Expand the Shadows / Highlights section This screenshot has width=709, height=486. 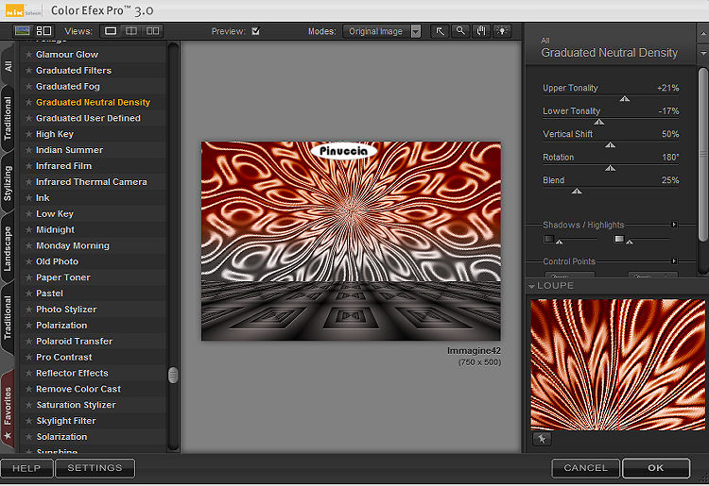click(x=674, y=225)
